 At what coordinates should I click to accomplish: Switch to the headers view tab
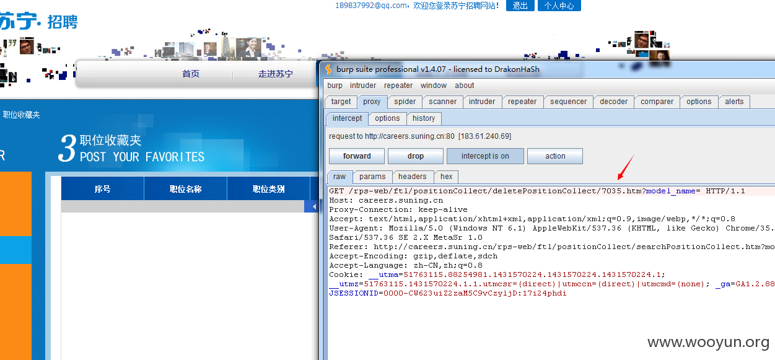click(413, 177)
